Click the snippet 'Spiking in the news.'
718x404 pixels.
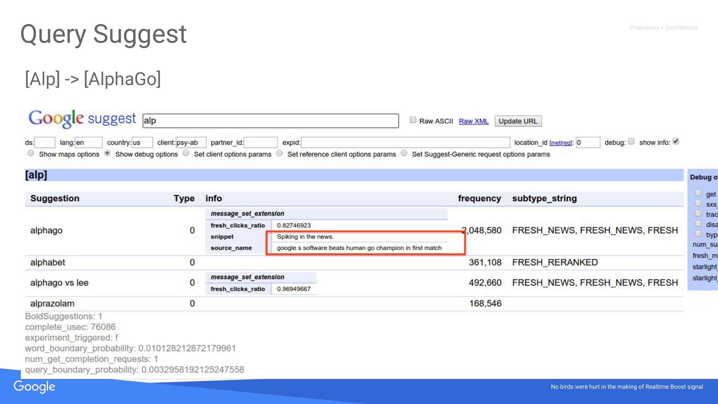[306, 237]
